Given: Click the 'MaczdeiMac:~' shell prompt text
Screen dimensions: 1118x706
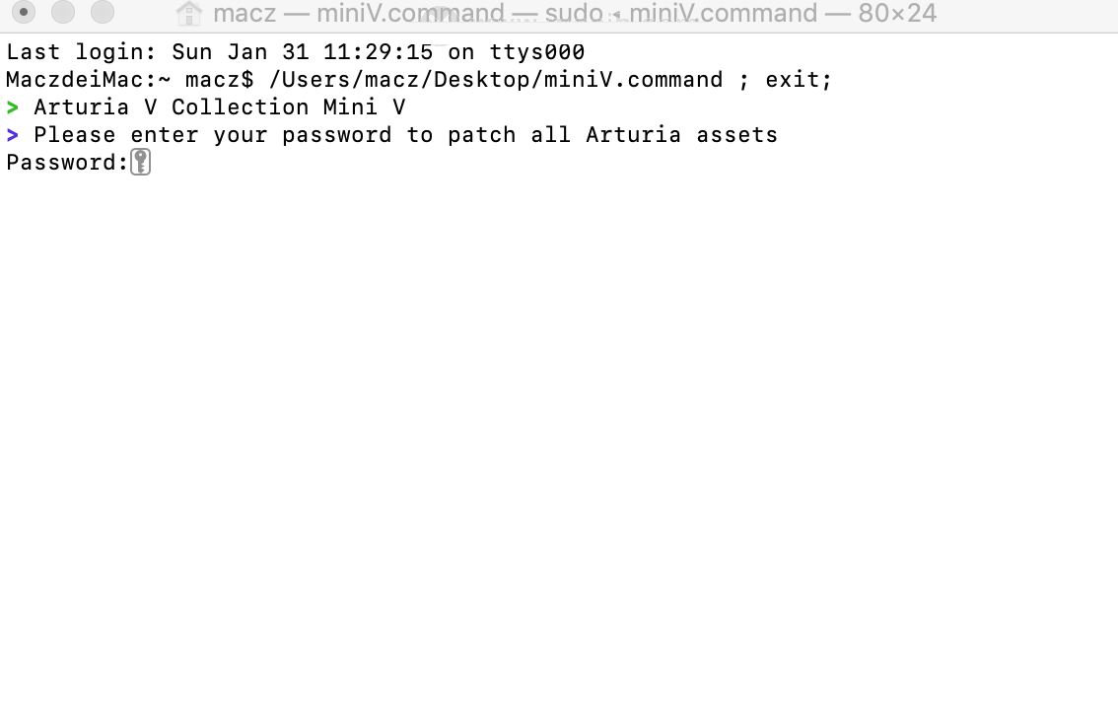Looking at the screenshot, I should tap(89, 79).
